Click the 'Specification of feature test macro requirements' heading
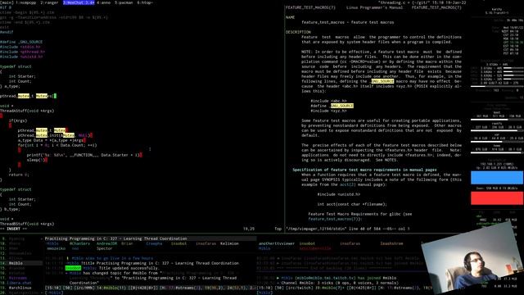 (x=364, y=170)
